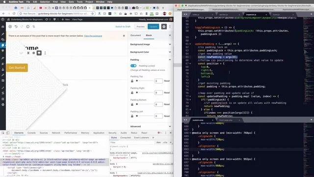
Task: Adjust the Padding Right slider
Action: point(145,92)
